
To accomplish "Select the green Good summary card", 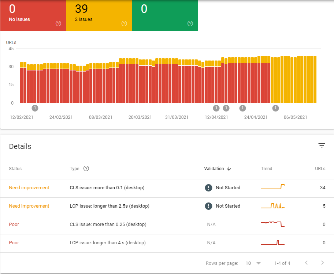I will [165, 15].
